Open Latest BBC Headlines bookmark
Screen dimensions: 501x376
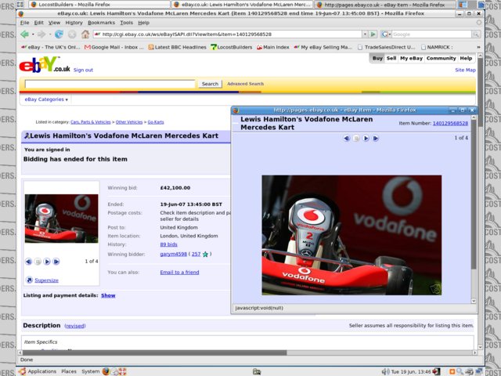coord(178,47)
